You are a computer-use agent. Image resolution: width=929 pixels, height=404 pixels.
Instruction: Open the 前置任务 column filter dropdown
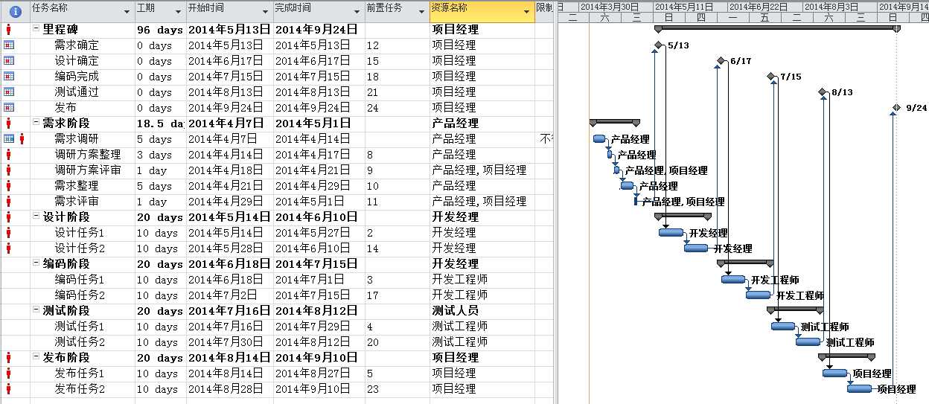click(x=422, y=12)
